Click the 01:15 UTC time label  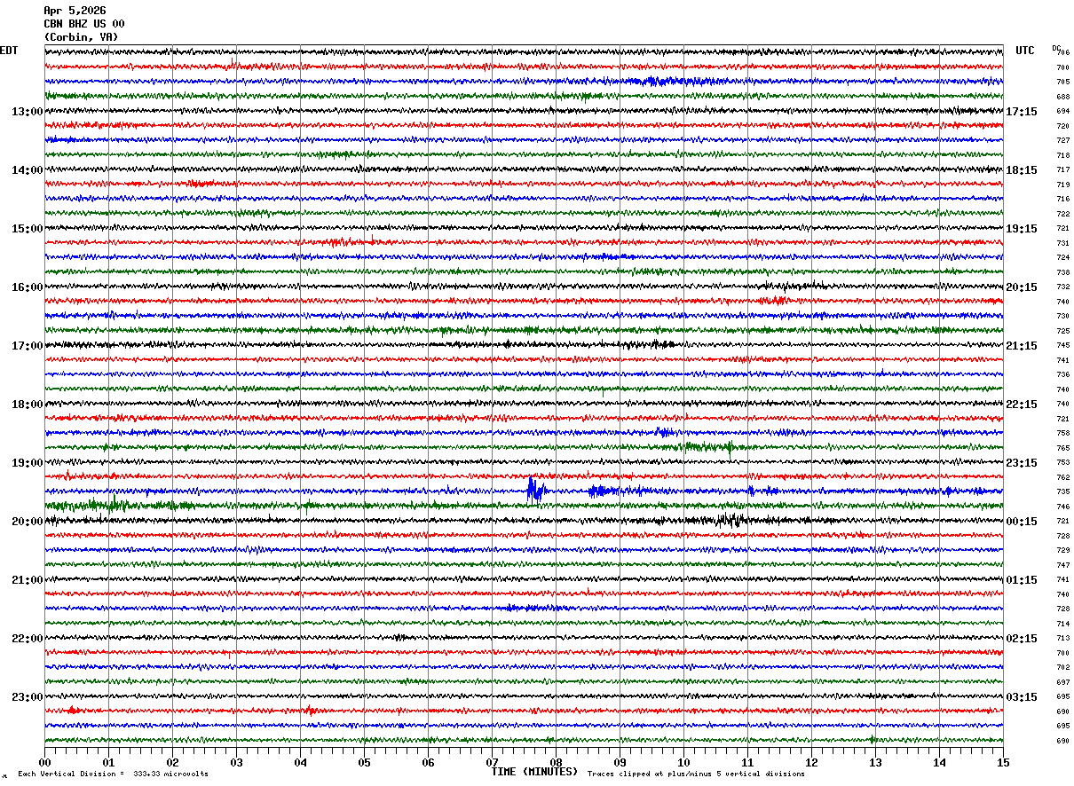[1022, 580]
